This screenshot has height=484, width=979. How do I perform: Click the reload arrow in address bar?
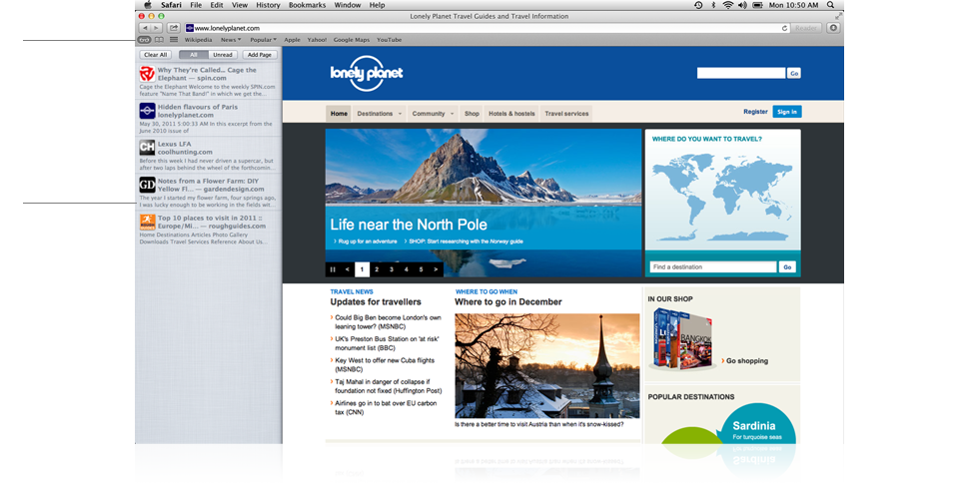pos(784,28)
